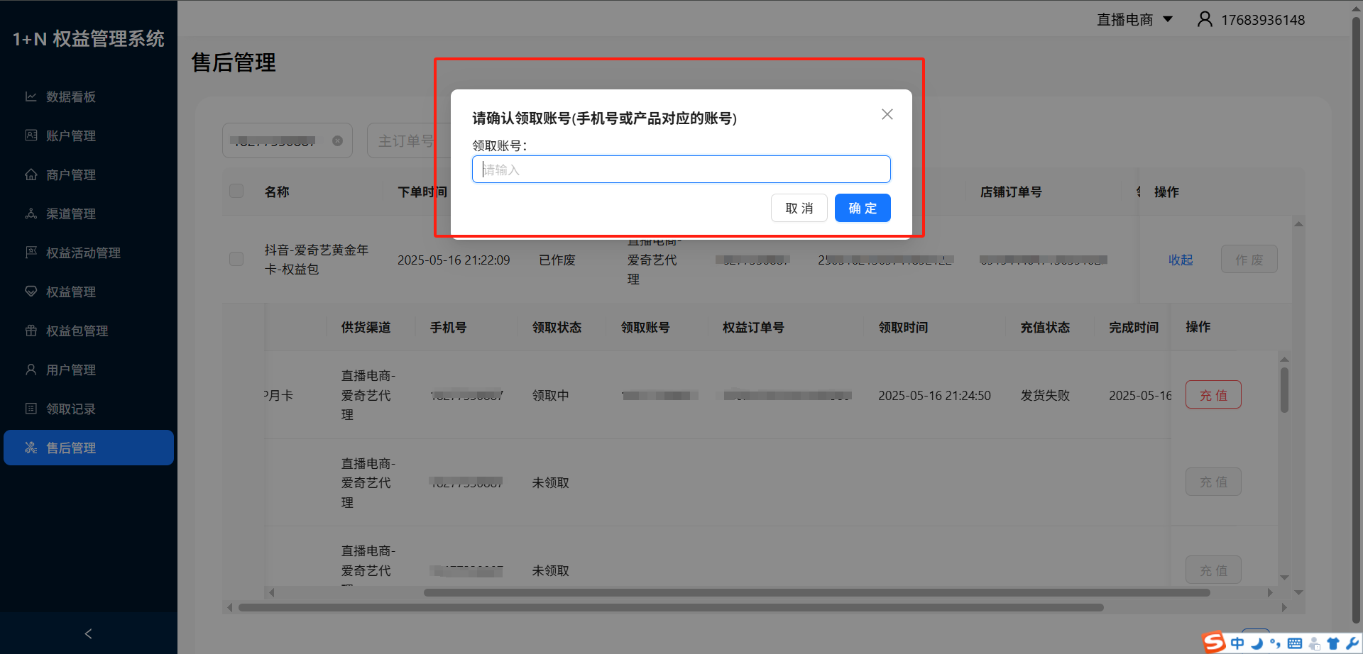Click the 用户管理 person icon

pos(31,370)
